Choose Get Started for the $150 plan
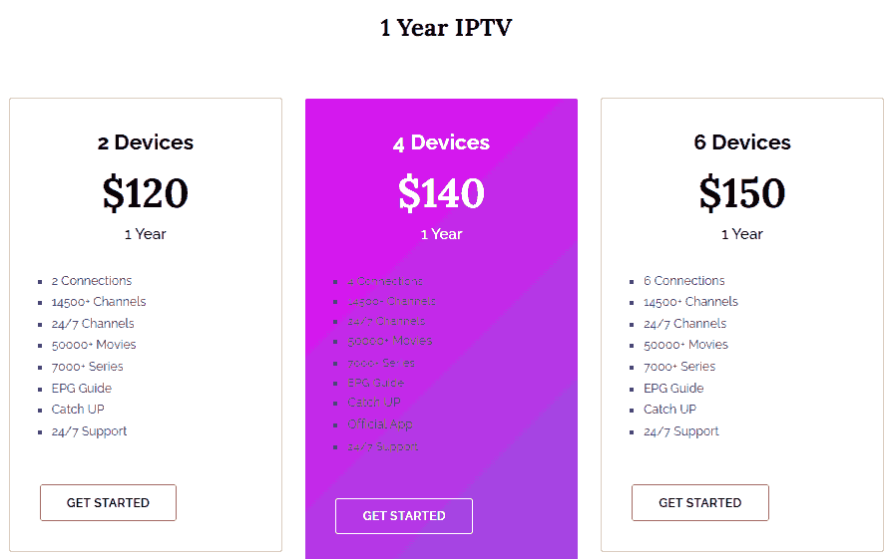 (699, 503)
